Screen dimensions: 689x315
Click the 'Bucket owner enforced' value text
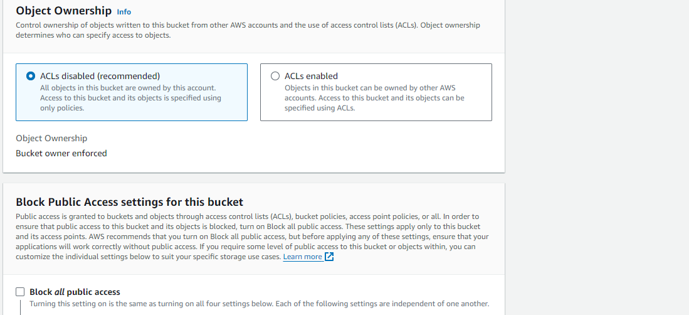pyautogui.click(x=61, y=153)
